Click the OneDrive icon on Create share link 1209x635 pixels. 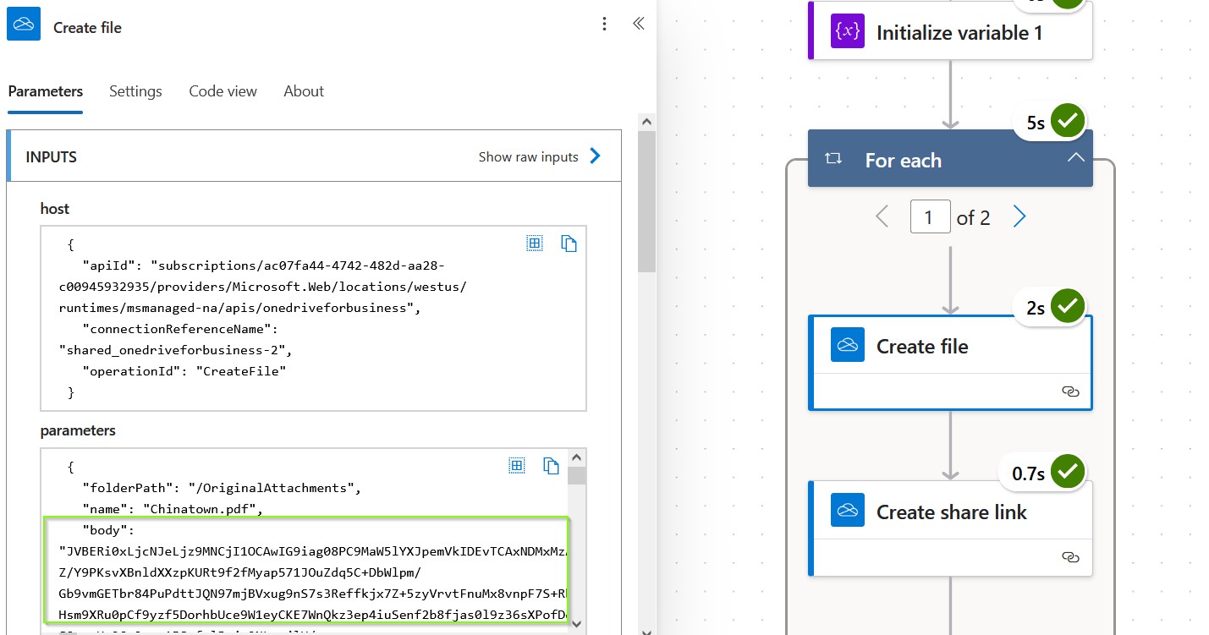847,511
